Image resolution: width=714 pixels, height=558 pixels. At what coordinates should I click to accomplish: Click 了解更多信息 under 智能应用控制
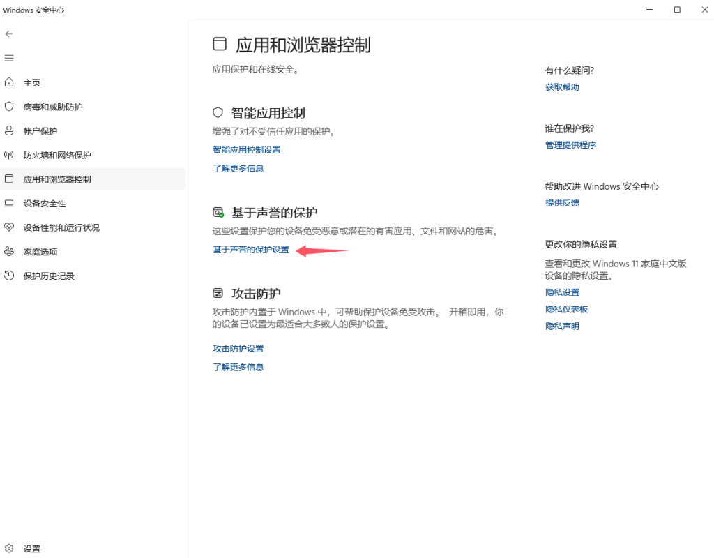(238, 168)
